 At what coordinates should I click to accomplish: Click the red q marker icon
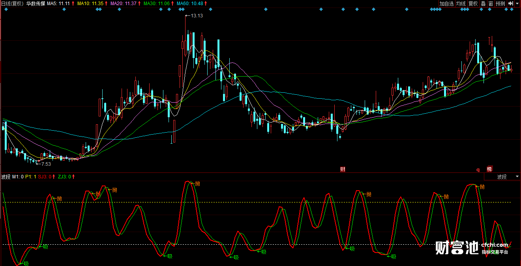pyautogui.click(x=478, y=170)
